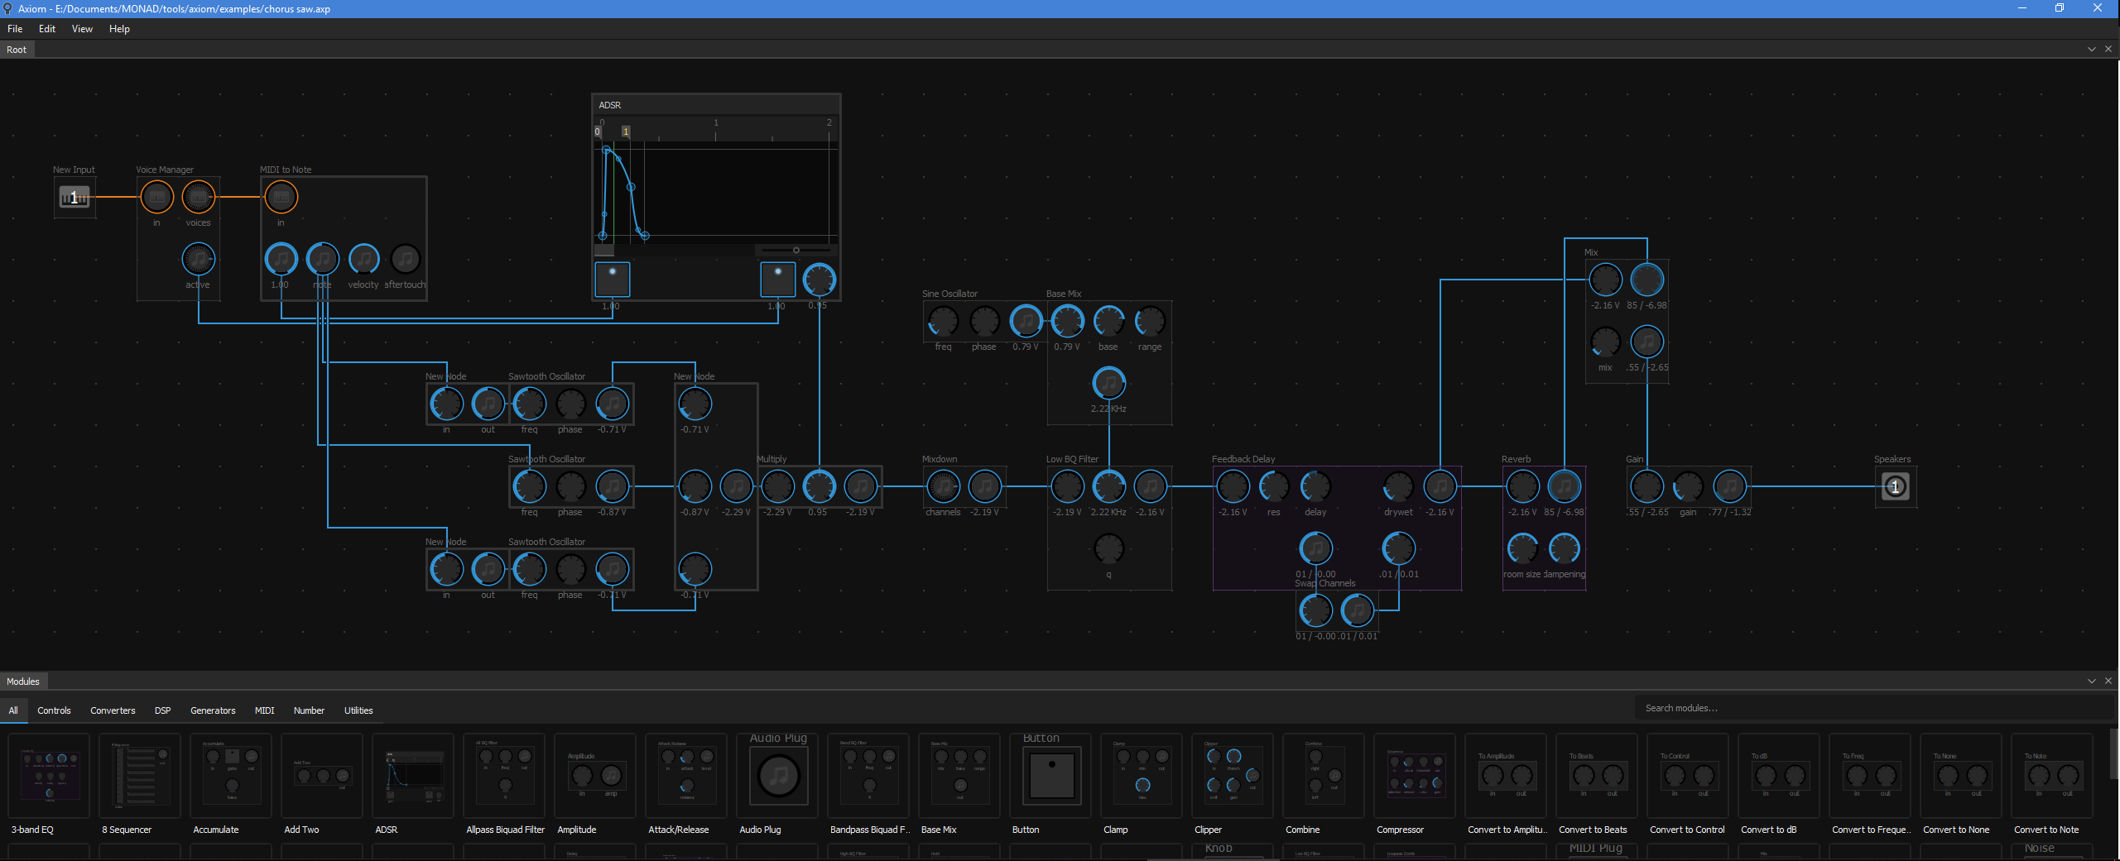Image resolution: width=2120 pixels, height=861 pixels.
Task: Filter modules by Utilities category
Action: click(358, 710)
